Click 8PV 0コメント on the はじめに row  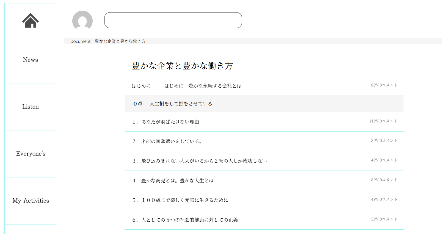pyautogui.click(x=384, y=85)
